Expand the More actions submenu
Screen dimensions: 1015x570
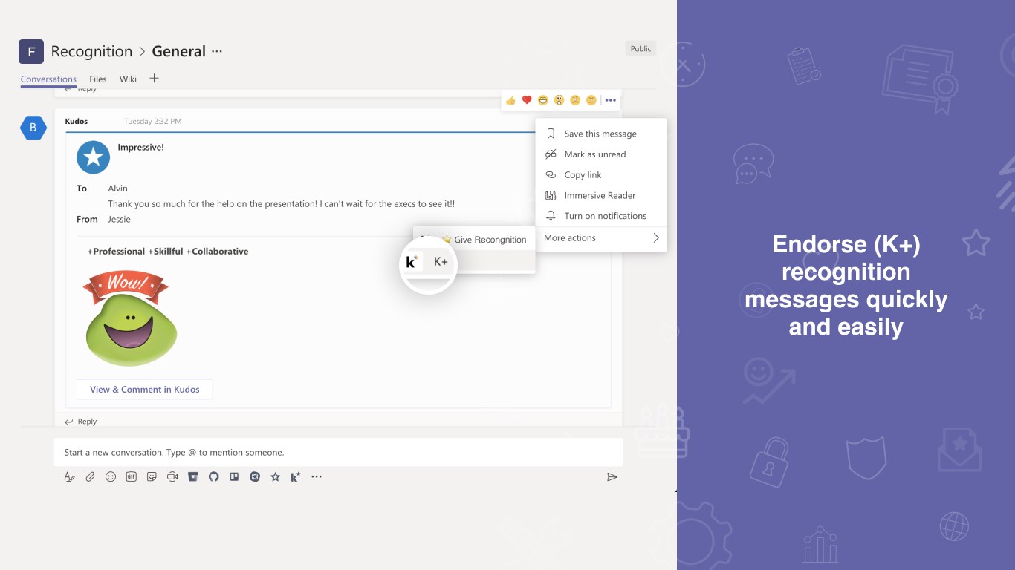tap(601, 238)
